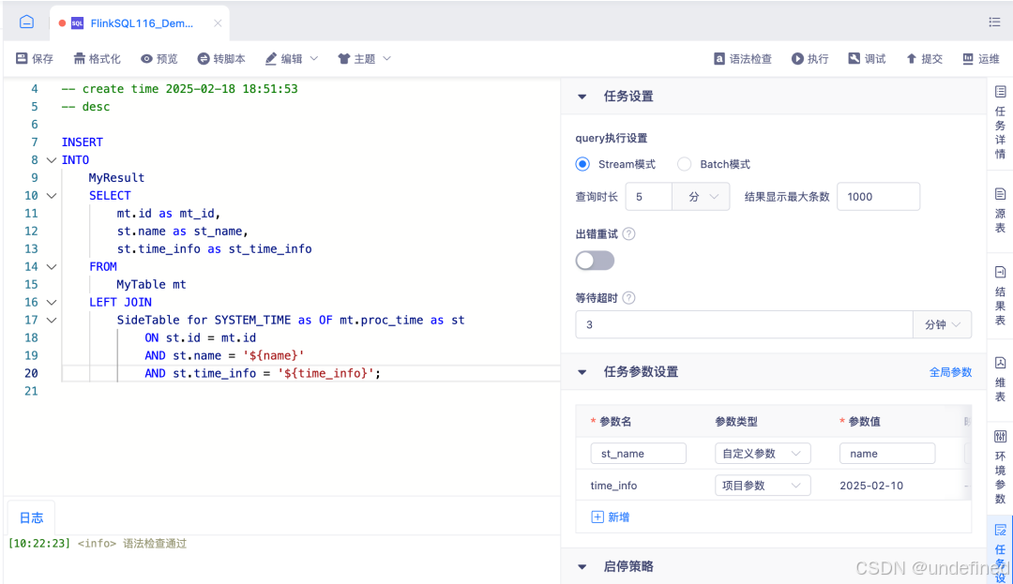Open the 源表 side panel

click(1000, 210)
